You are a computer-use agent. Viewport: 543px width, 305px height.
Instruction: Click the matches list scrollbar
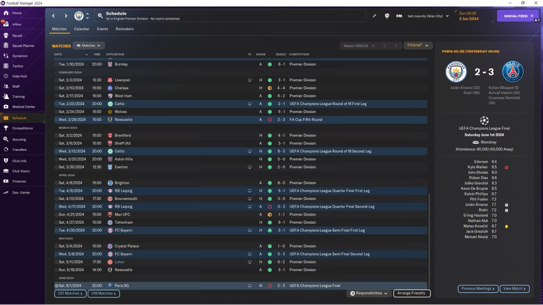point(430,241)
